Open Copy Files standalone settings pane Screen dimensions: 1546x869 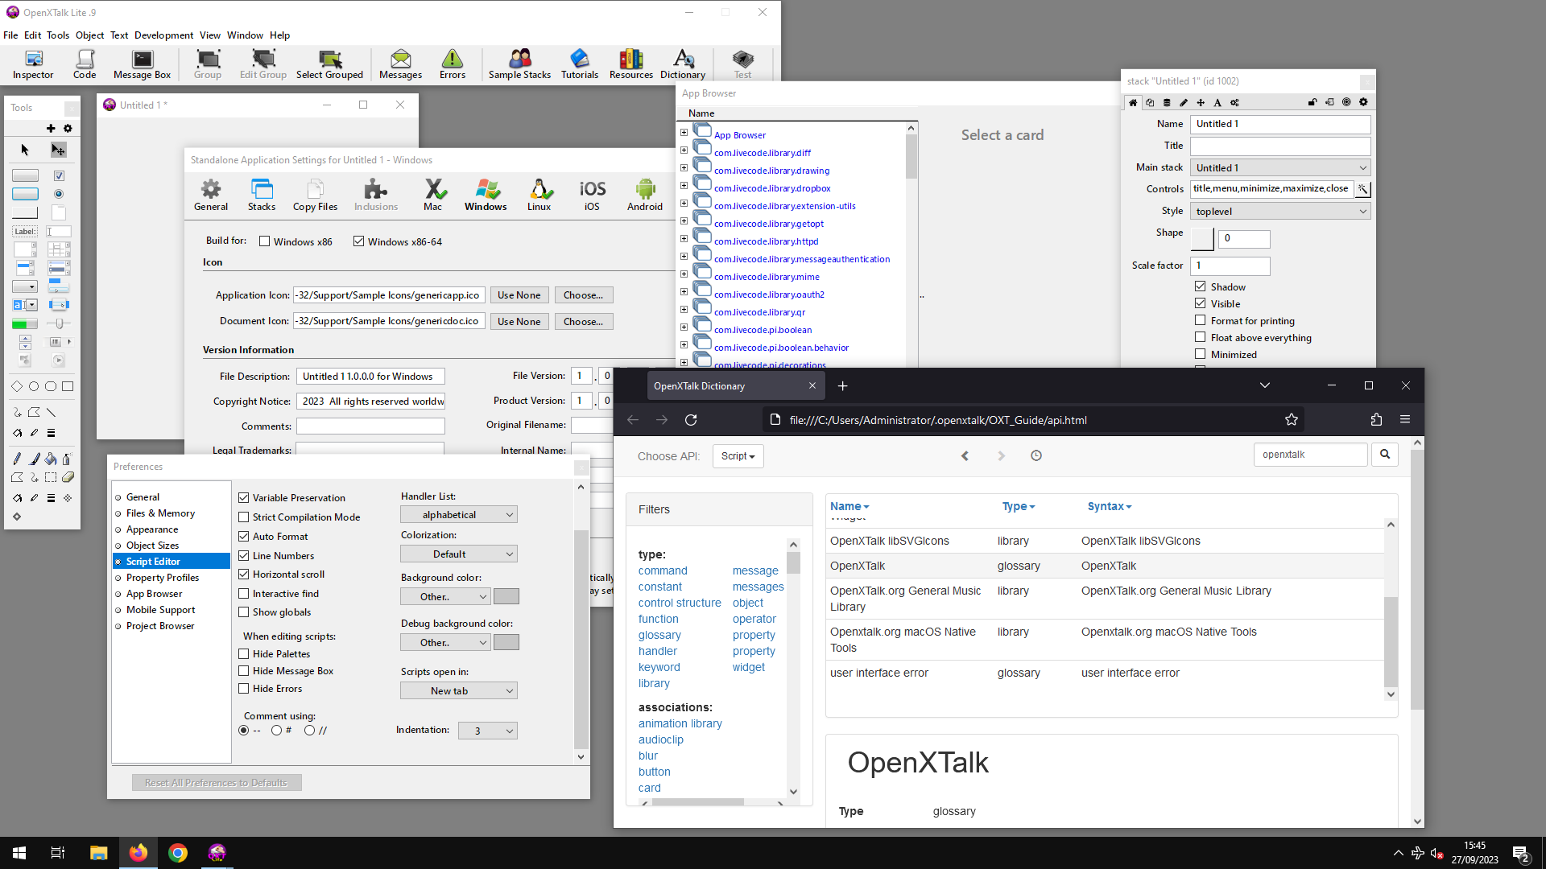point(316,195)
